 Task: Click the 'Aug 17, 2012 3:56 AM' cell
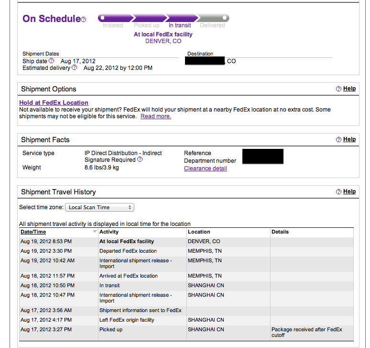point(58,311)
